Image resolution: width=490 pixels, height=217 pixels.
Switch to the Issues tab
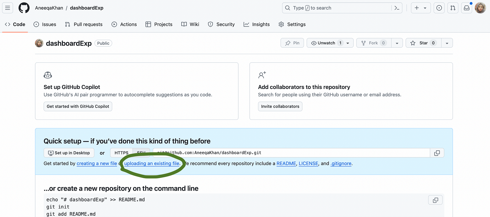45,24
